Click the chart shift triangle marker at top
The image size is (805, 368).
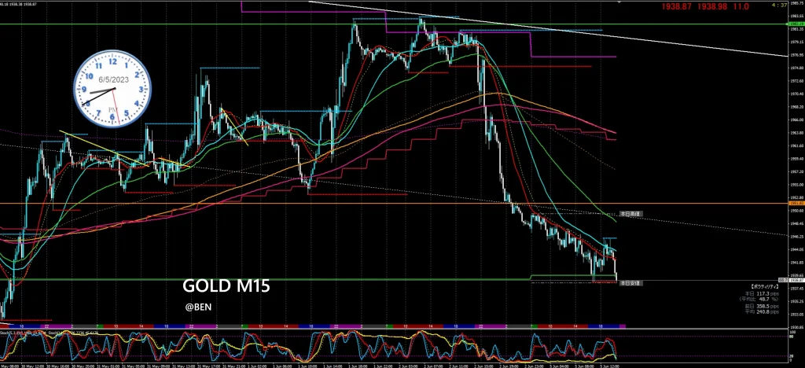coord(775,2)
